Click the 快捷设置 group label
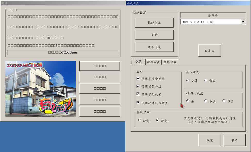Image resolution: width=251 pixels, height=152 pixels. pyautogui.click(x=140, y=13)
